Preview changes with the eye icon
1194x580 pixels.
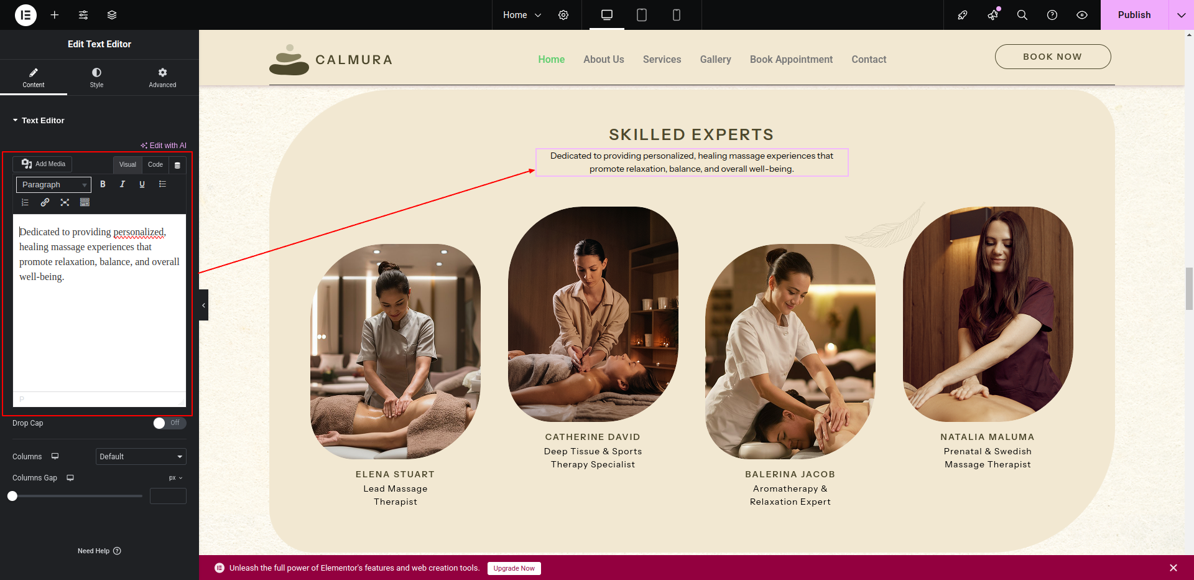[1082, 15]
